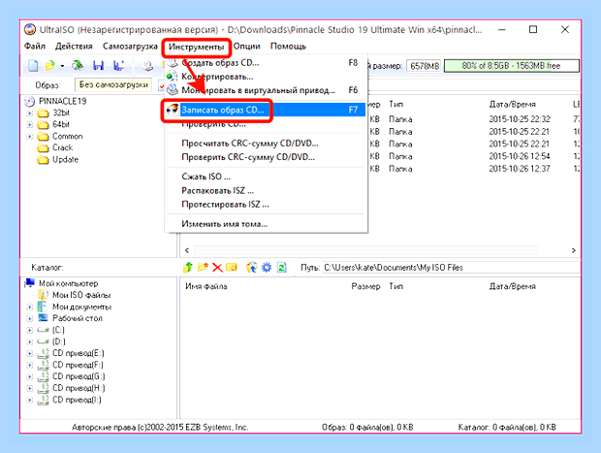Select Мои ISO файлы in catalog tree

[x=81, y=295]
